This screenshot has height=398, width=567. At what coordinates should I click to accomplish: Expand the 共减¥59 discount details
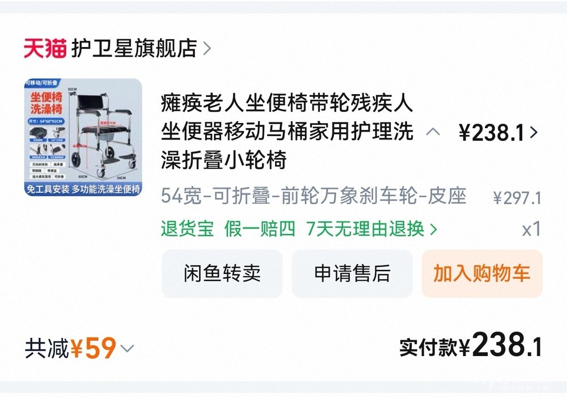(79, 348)
